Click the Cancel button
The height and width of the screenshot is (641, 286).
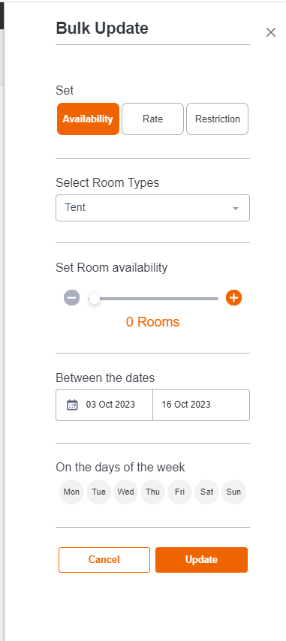pos(104,560)
